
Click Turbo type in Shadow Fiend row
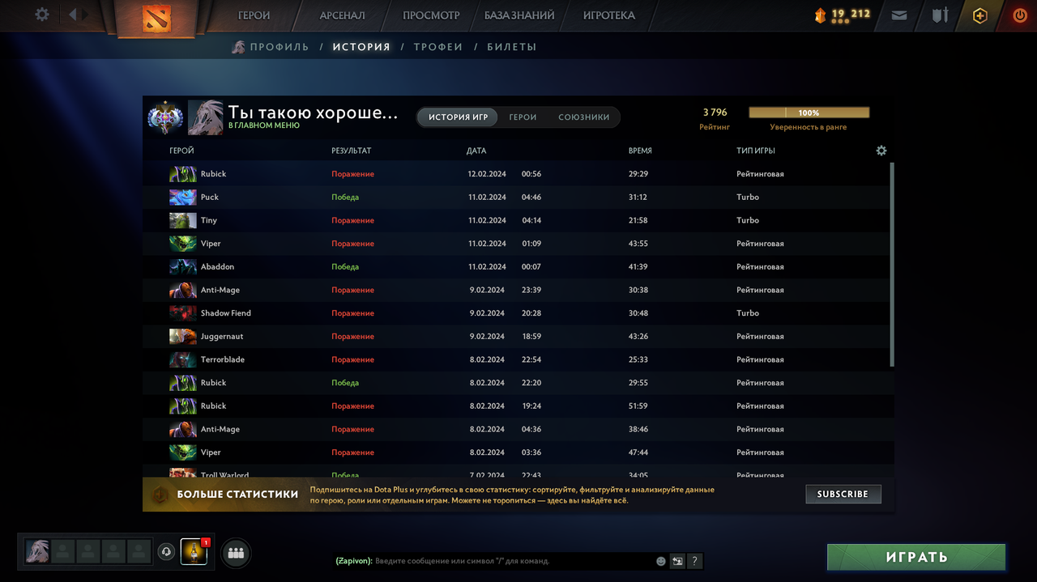click(x=748, y=313)
